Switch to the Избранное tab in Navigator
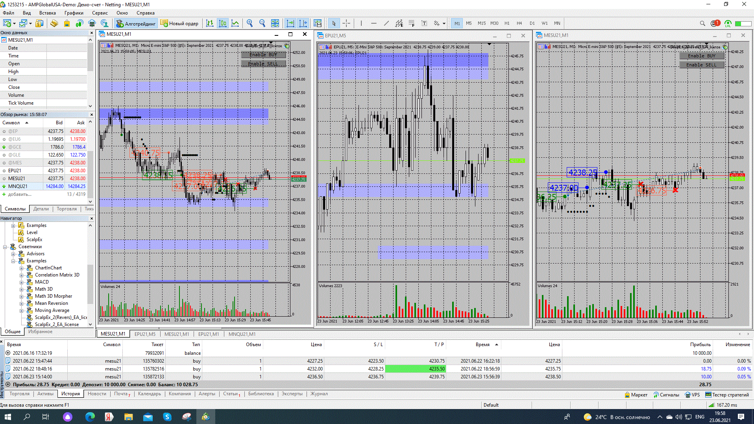The image size is (754, 424). click(x=40, y=332)
